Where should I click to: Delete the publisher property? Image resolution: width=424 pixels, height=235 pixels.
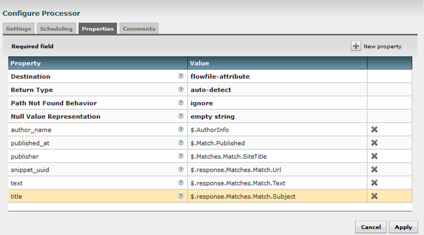(x=374, y=156)
